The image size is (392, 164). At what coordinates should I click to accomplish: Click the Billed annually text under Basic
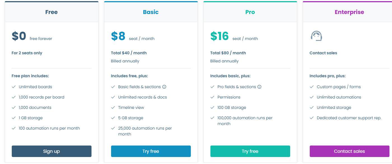[125, 61]
